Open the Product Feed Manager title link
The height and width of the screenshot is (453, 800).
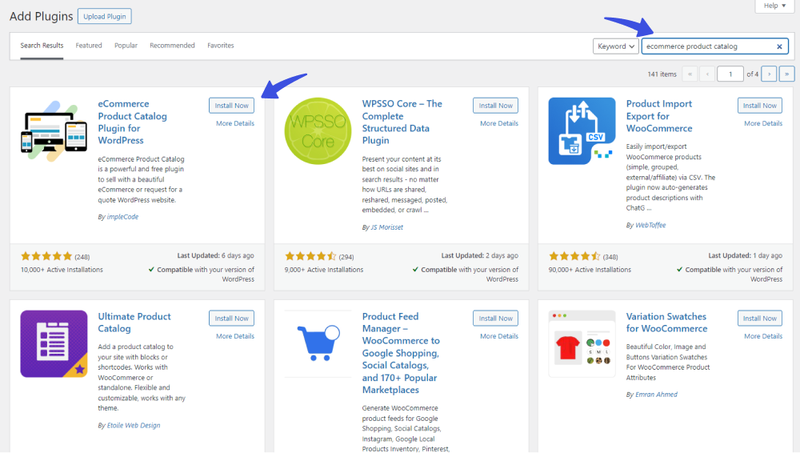point(401,353)
